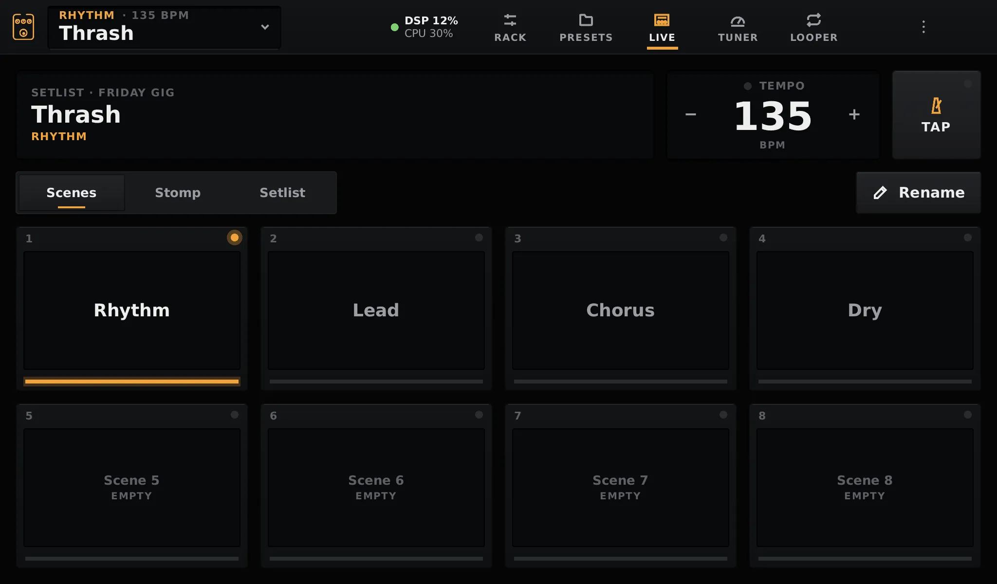This screenshot has height=584, width=997.
Task: Open the Tuner gauge icon
Action: coord(738,20)
